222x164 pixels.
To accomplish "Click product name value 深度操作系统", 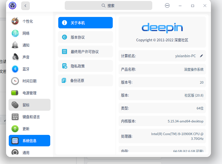I will tap(194, 69).
